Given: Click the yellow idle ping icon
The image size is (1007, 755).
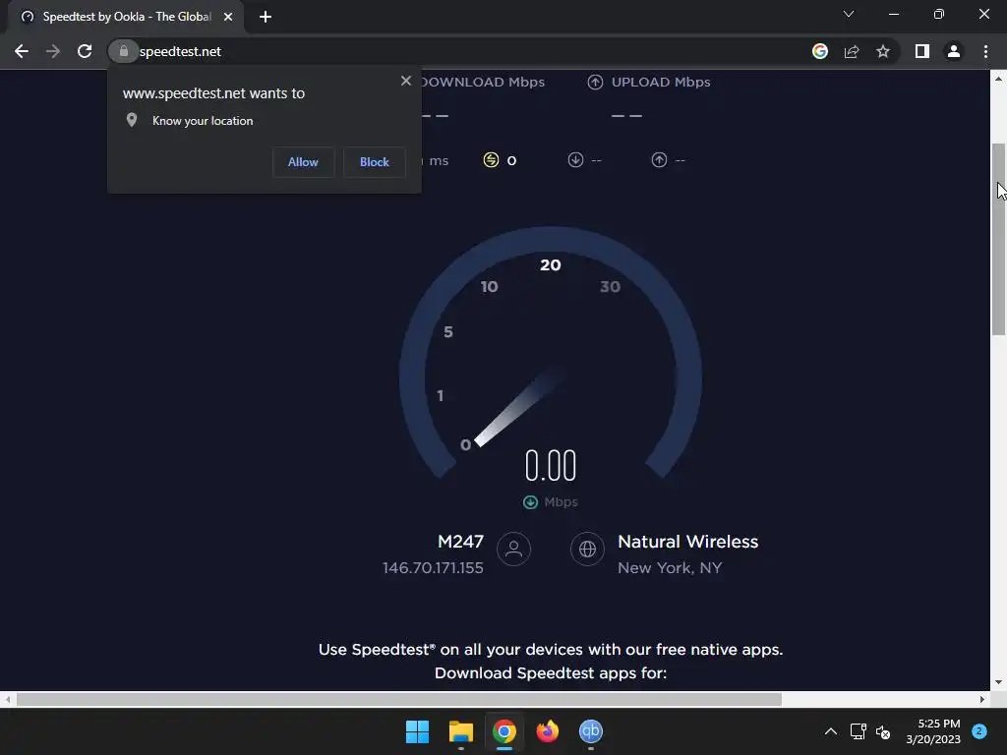Looking at the screenshot, I should [491, 160].
